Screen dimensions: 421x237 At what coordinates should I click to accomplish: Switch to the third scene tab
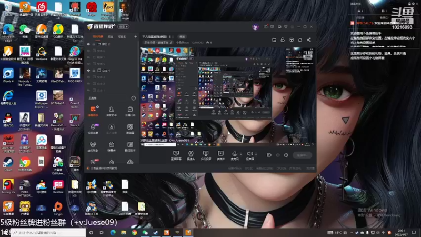click(x=122, y=36)
